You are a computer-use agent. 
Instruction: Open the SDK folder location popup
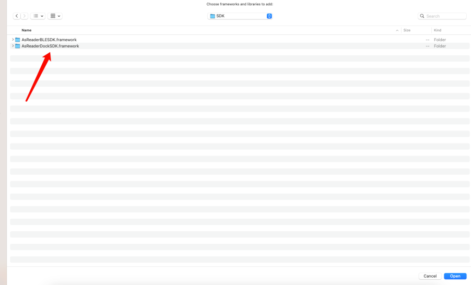tap(239, 16)
